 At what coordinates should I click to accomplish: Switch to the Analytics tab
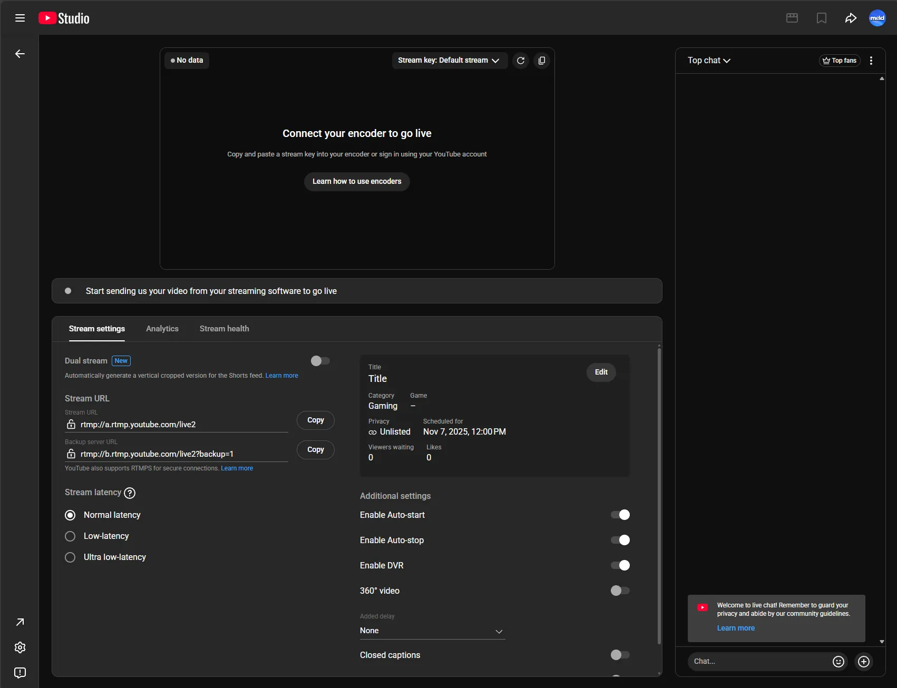click(x=162, y=328)
